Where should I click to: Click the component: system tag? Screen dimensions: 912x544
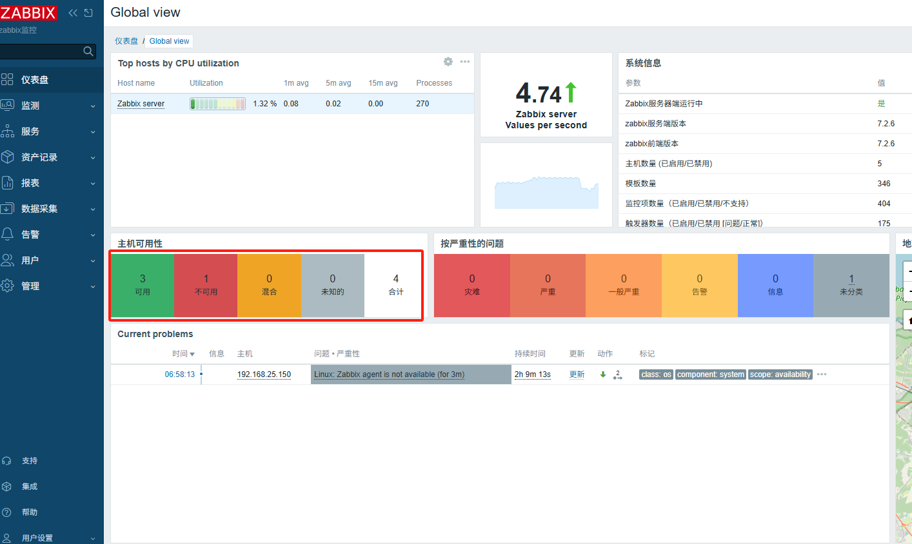710,374
